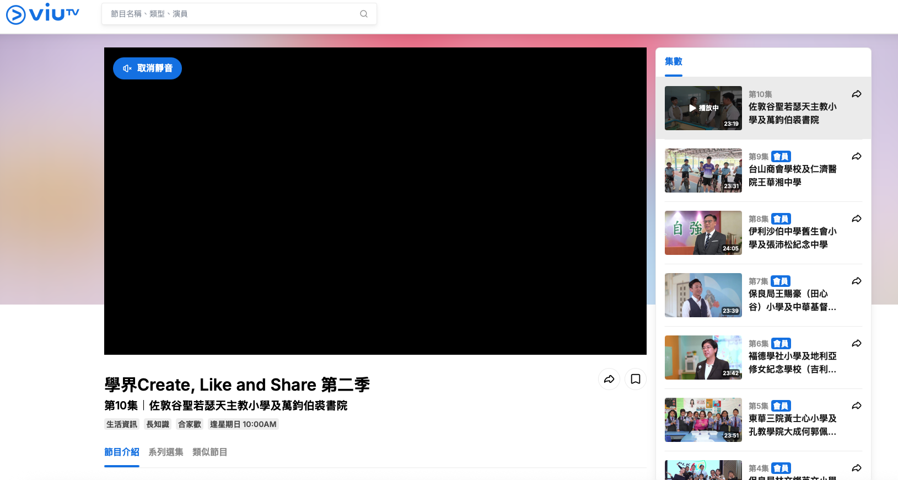The height and width of the screenshot is (480, 898).
Task: Click the 會員 badge on 第4集
Action: click(781, 468)
